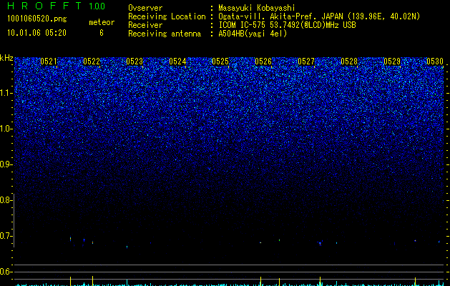The height and width of the screenshot is (286, 450).
Task: Click the 0.7 kHz axis label
Action: click(6, 236)
